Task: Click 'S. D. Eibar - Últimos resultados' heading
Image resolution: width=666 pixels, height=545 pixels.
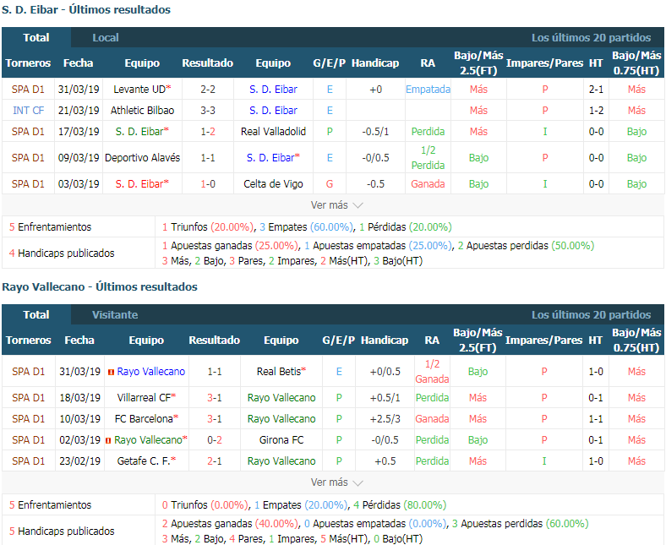Action: 86,10
